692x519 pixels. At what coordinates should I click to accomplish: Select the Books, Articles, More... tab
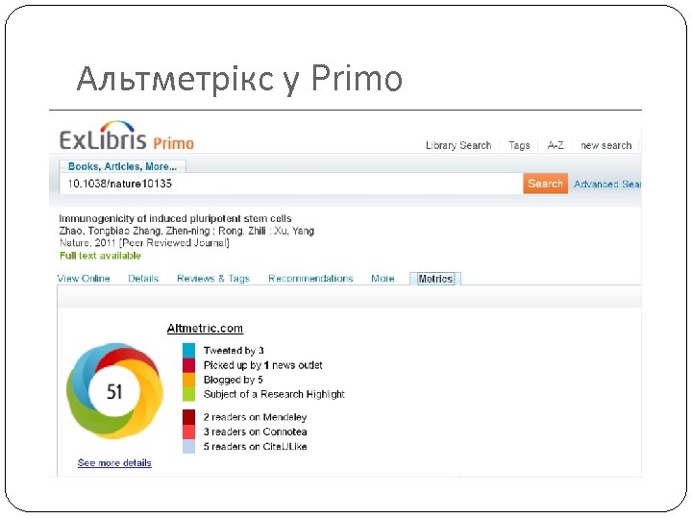[x=122, y=166]
